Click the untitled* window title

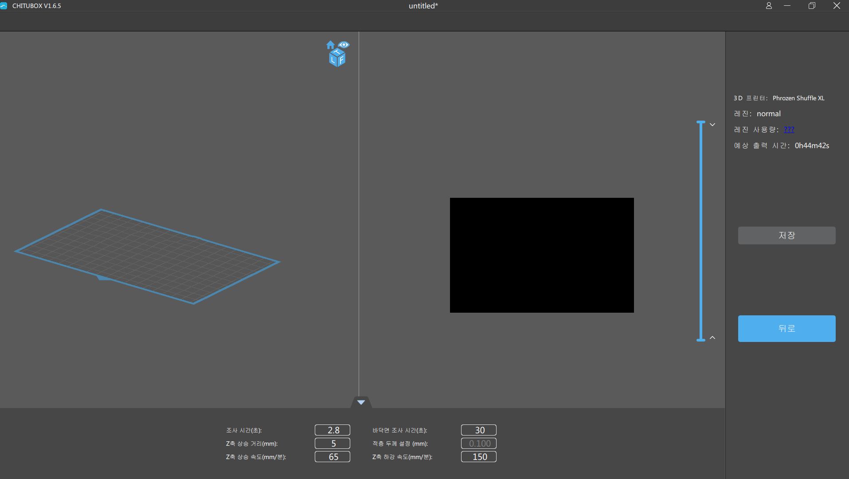coord(423,6)
